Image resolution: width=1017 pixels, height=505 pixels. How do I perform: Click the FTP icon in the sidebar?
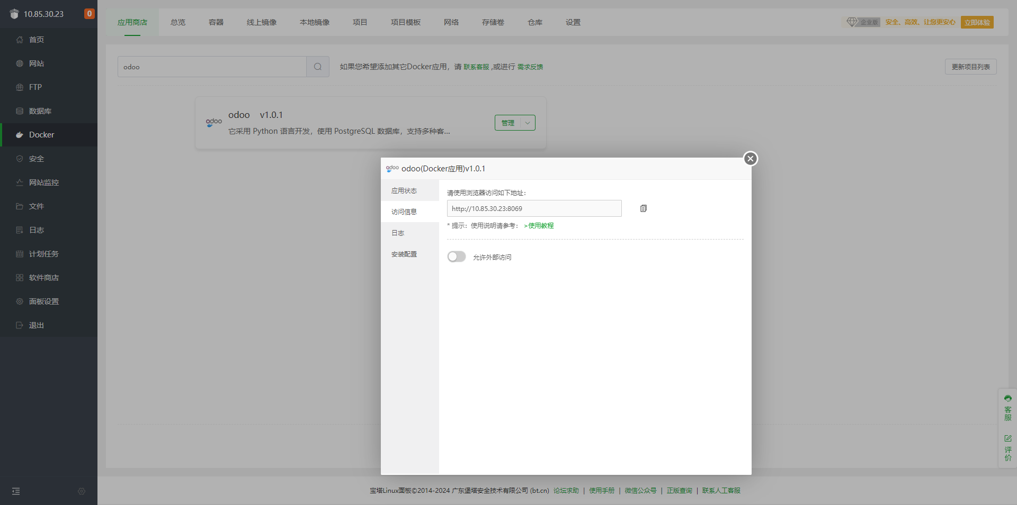click(20, 87)
